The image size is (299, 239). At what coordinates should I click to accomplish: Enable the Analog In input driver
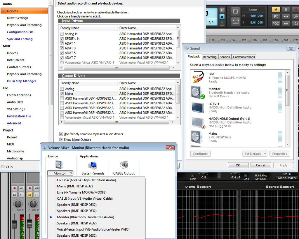pyautogui.click(x=62, y=34)
